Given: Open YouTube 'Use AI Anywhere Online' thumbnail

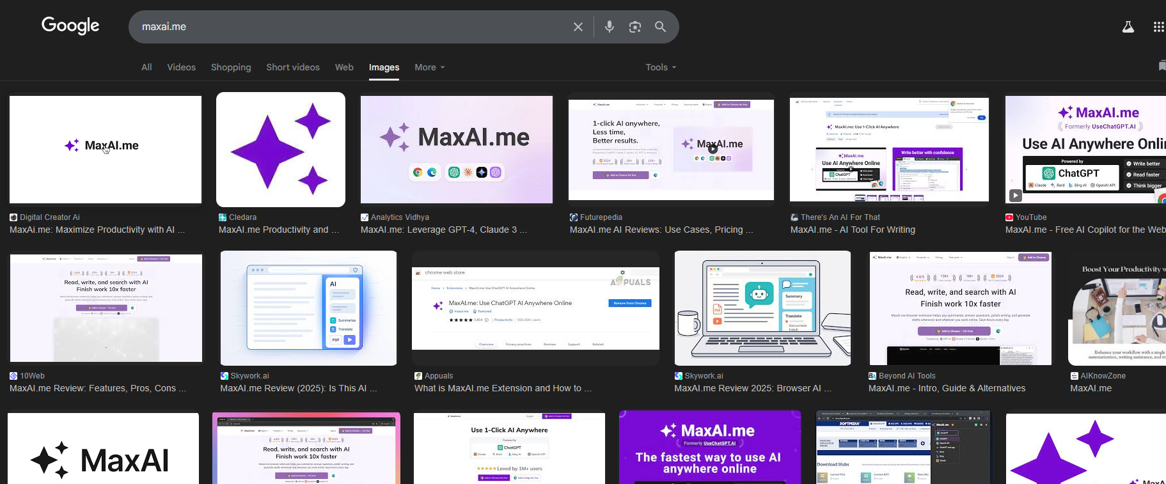Looking at the screenshot, I should pyautogui.click(x=1085, y=150).
